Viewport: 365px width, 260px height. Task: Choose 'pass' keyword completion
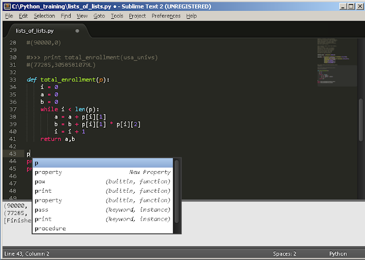pos(103,210)
